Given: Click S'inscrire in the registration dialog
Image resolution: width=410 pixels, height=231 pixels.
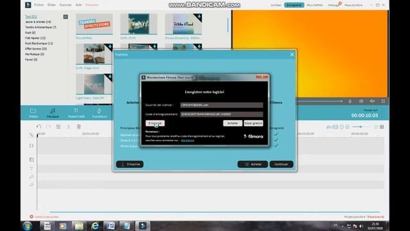Looking at the screenshot, I should 155,123.
